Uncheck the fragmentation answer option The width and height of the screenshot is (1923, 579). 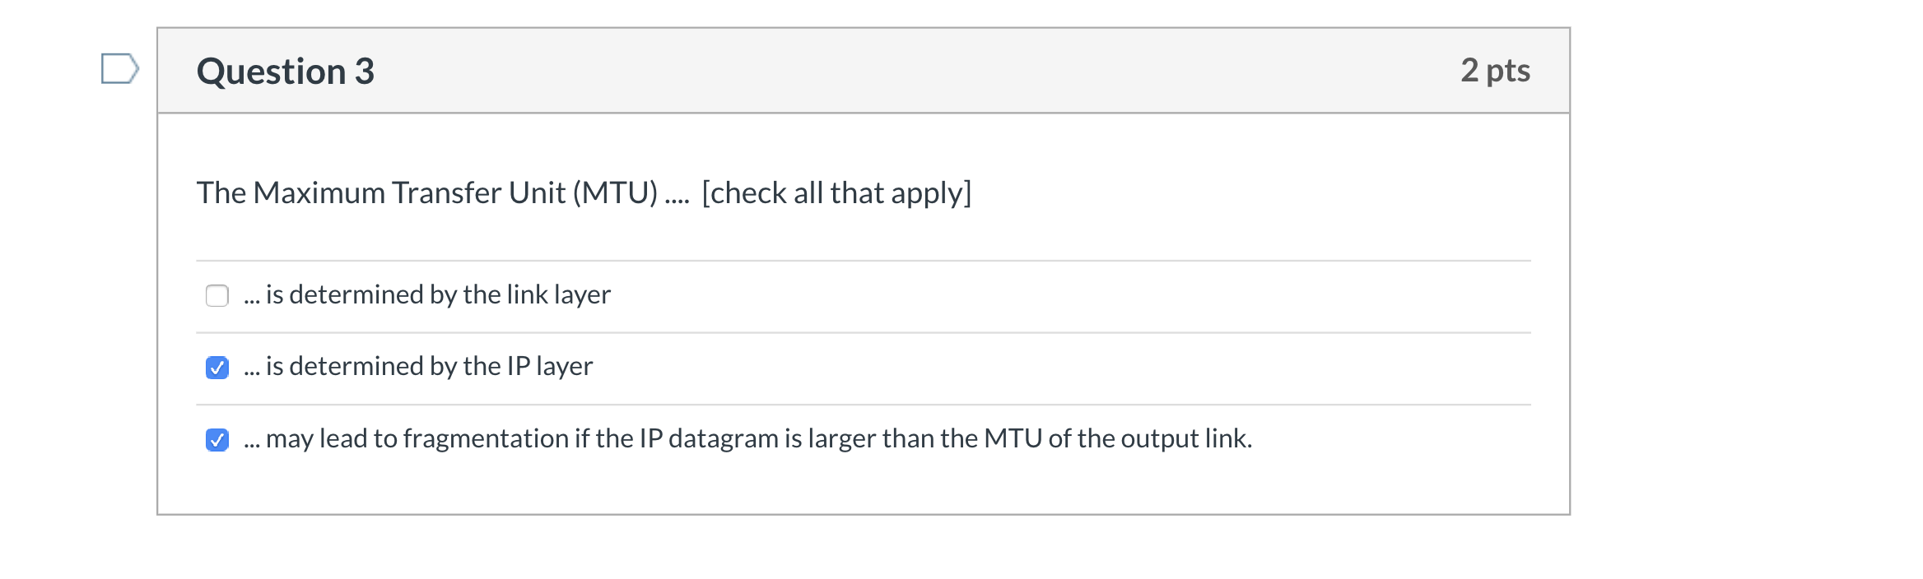click(217, 441)
